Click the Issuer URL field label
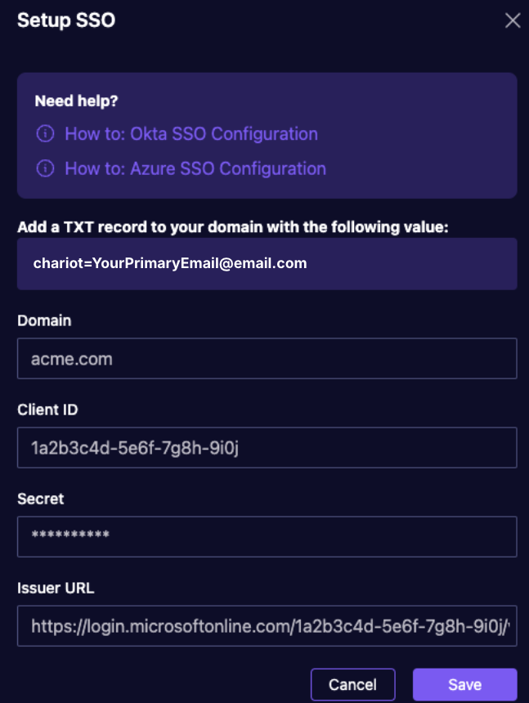Viewport: 529px width, 703px height. pyautogui.click(x=56, y=588)
